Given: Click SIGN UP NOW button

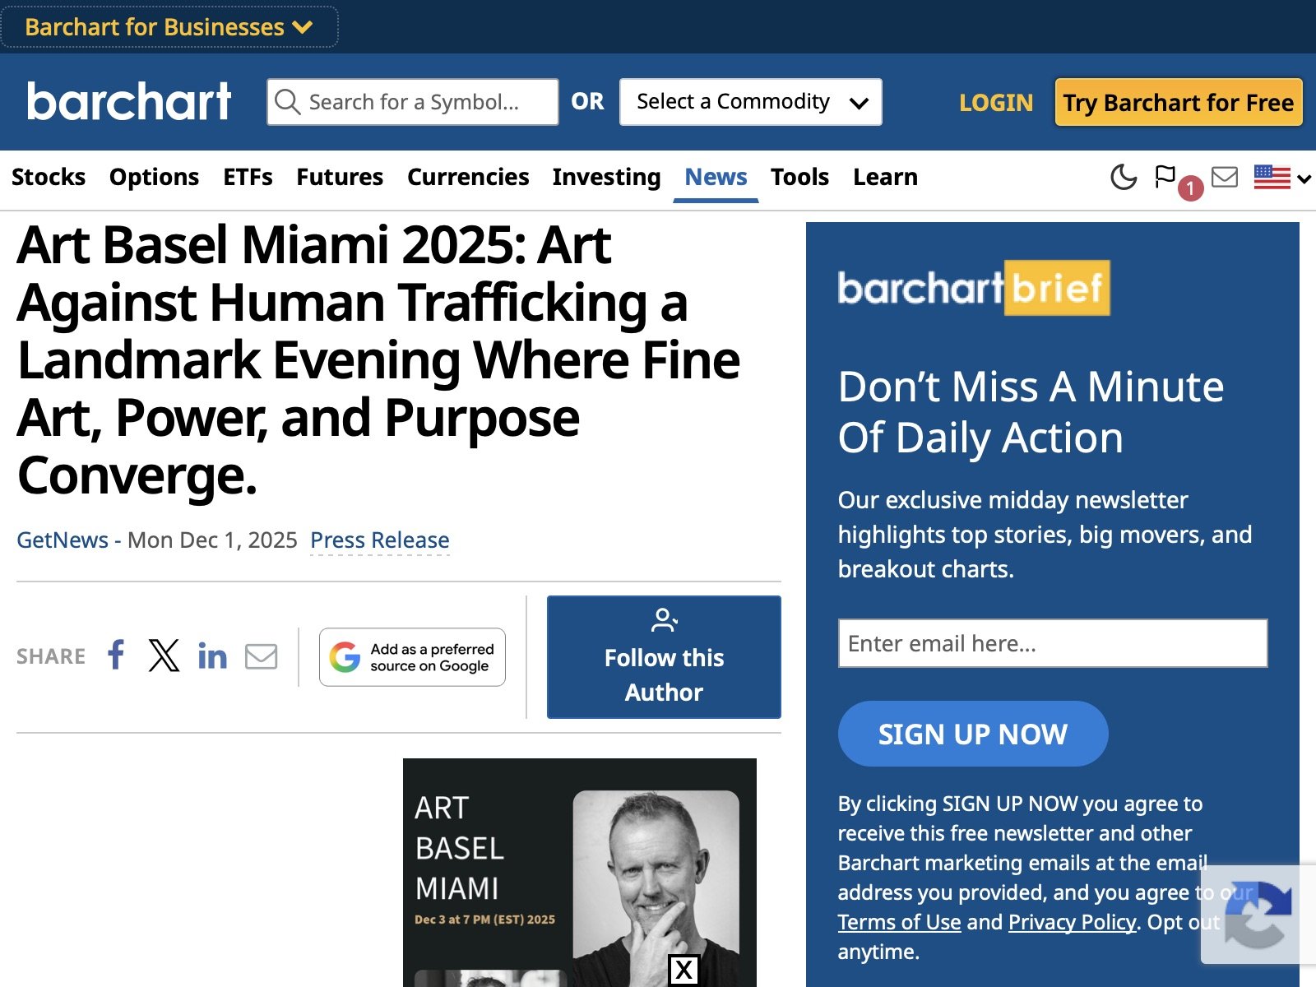Looking at the screenshot, I should pos(973,734).
